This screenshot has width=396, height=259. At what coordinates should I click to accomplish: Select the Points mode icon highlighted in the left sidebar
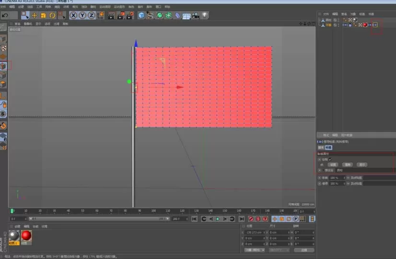click(x=3, y=66)
